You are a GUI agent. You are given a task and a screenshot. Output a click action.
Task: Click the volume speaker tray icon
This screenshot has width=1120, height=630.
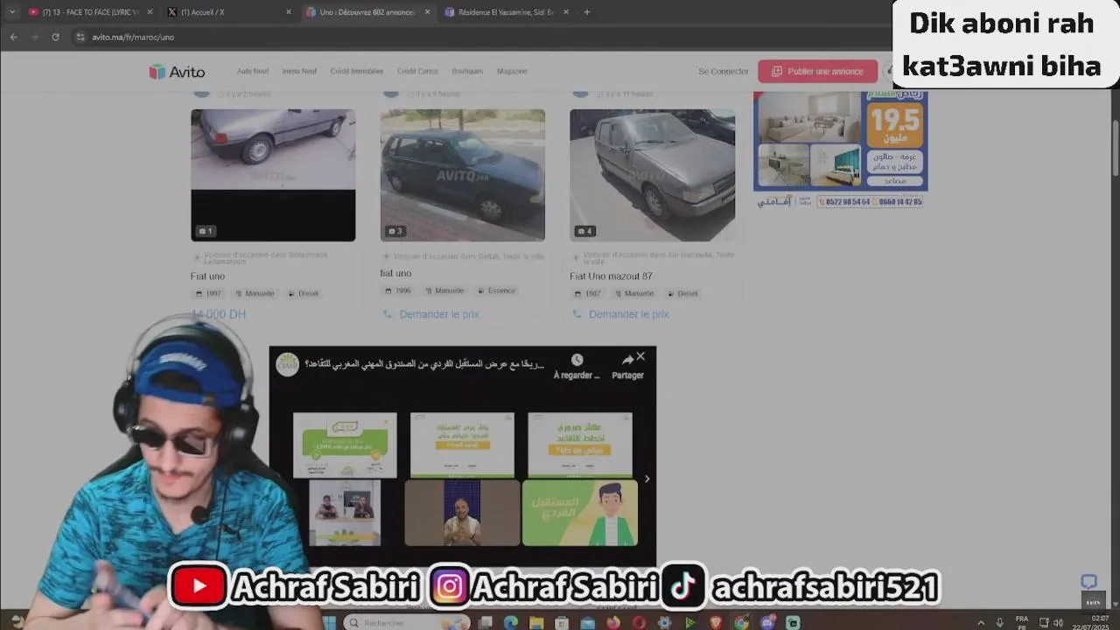[x=1058, y=622]
